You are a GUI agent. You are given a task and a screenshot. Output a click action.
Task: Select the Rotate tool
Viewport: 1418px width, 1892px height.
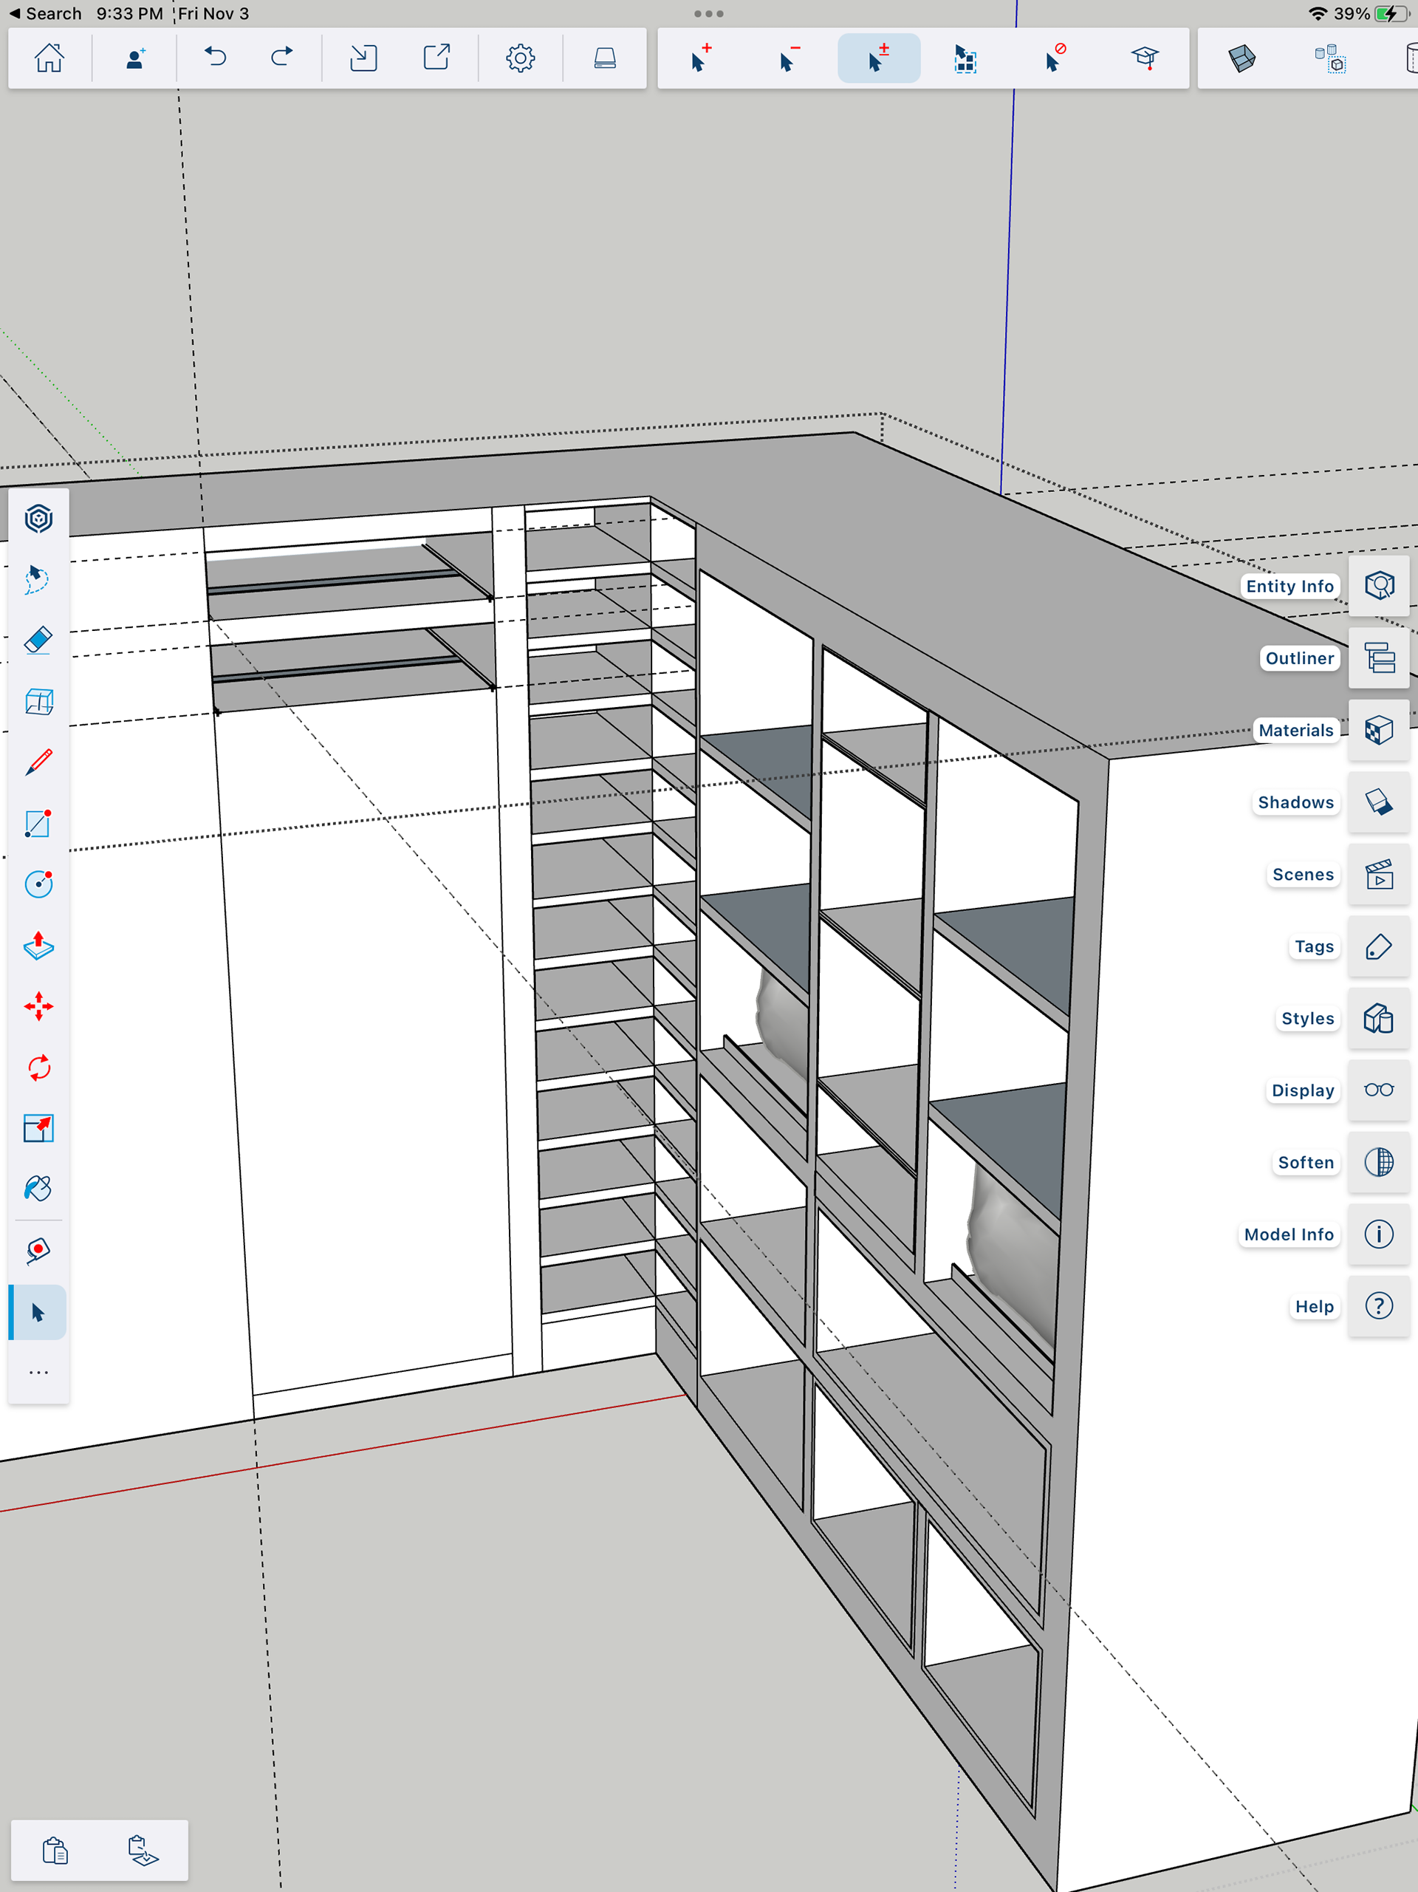point(38,1068)
